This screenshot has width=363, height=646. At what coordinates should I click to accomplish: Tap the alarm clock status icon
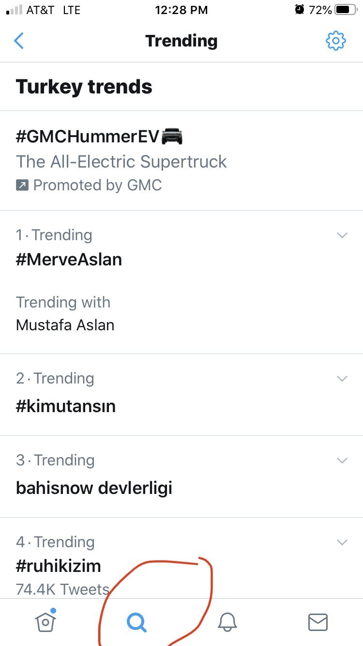(300, 10)
